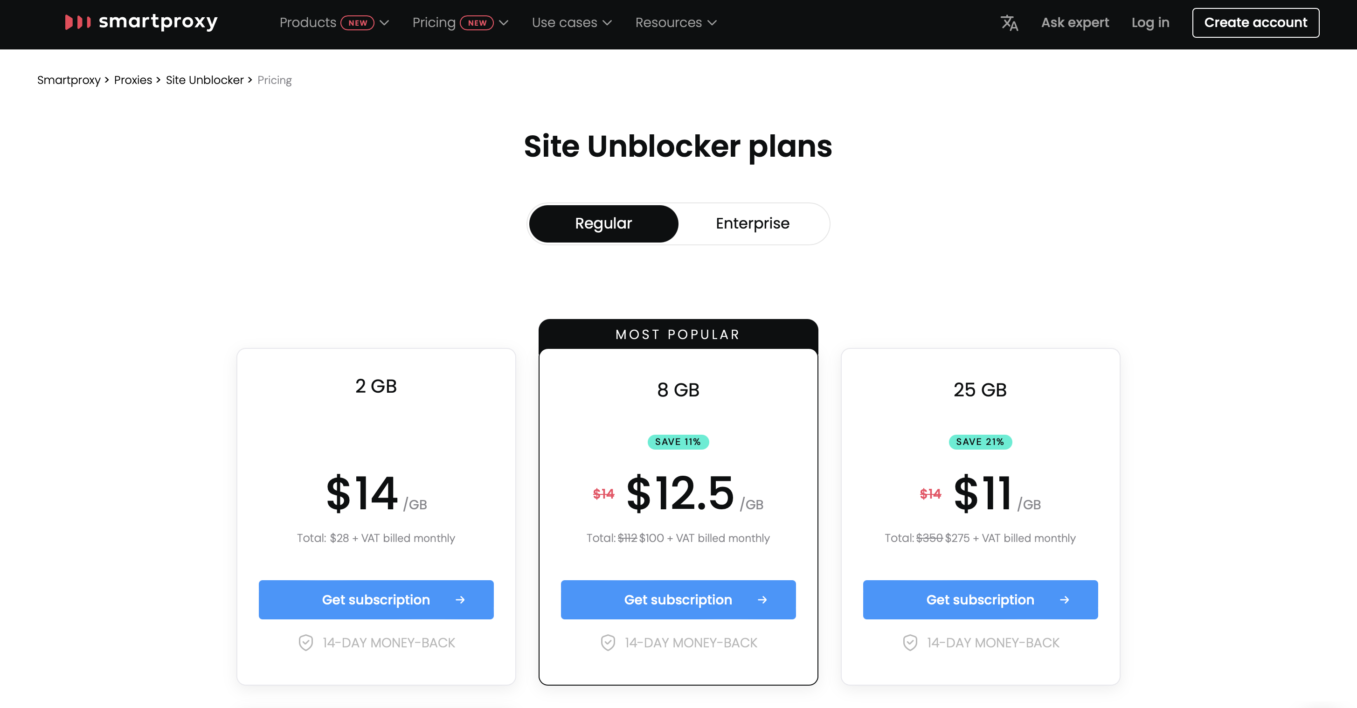
Task: Click the shield icon on 25GB plan
Action: click(908, 643)
